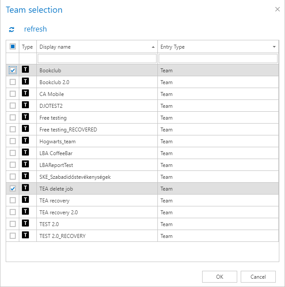Click the team icon beside DJOTEST2

[x=25, y=105]
